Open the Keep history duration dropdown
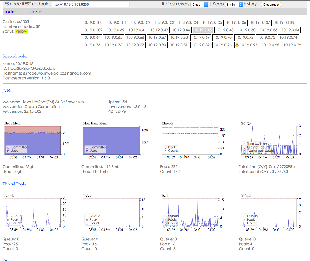 pyautogui.click(x=234, y=5)
